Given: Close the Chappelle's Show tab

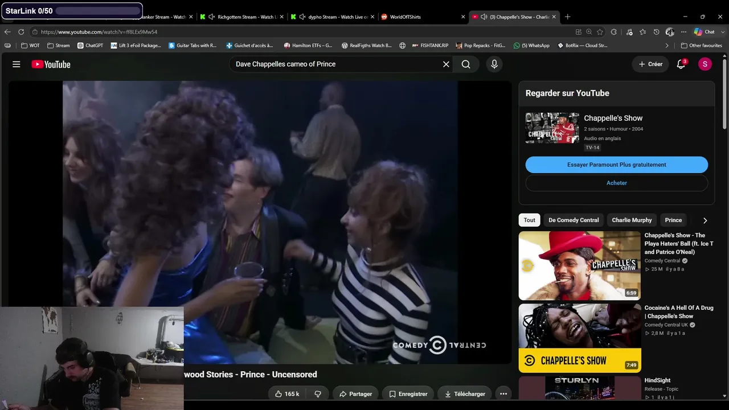Looking at the screenshot, I should (x=554, y=17).
